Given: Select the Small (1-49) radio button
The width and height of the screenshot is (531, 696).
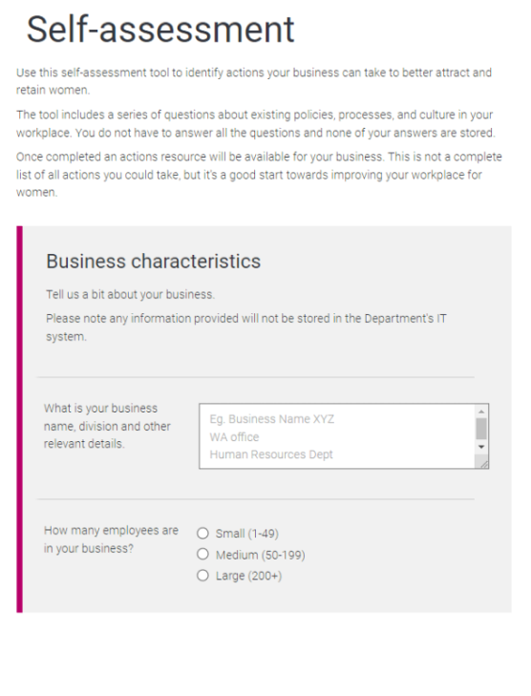Looking at the screenshot, I should 202,533.
